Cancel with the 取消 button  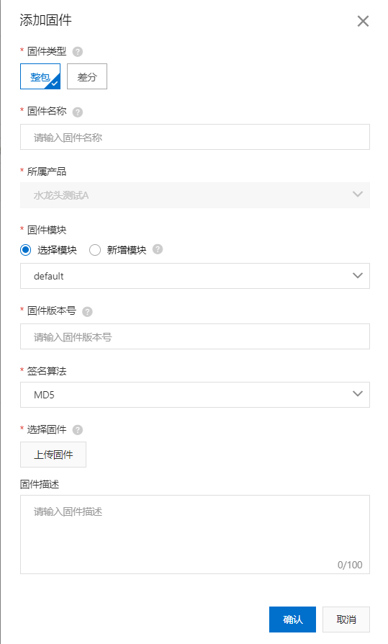pos(346,620)
